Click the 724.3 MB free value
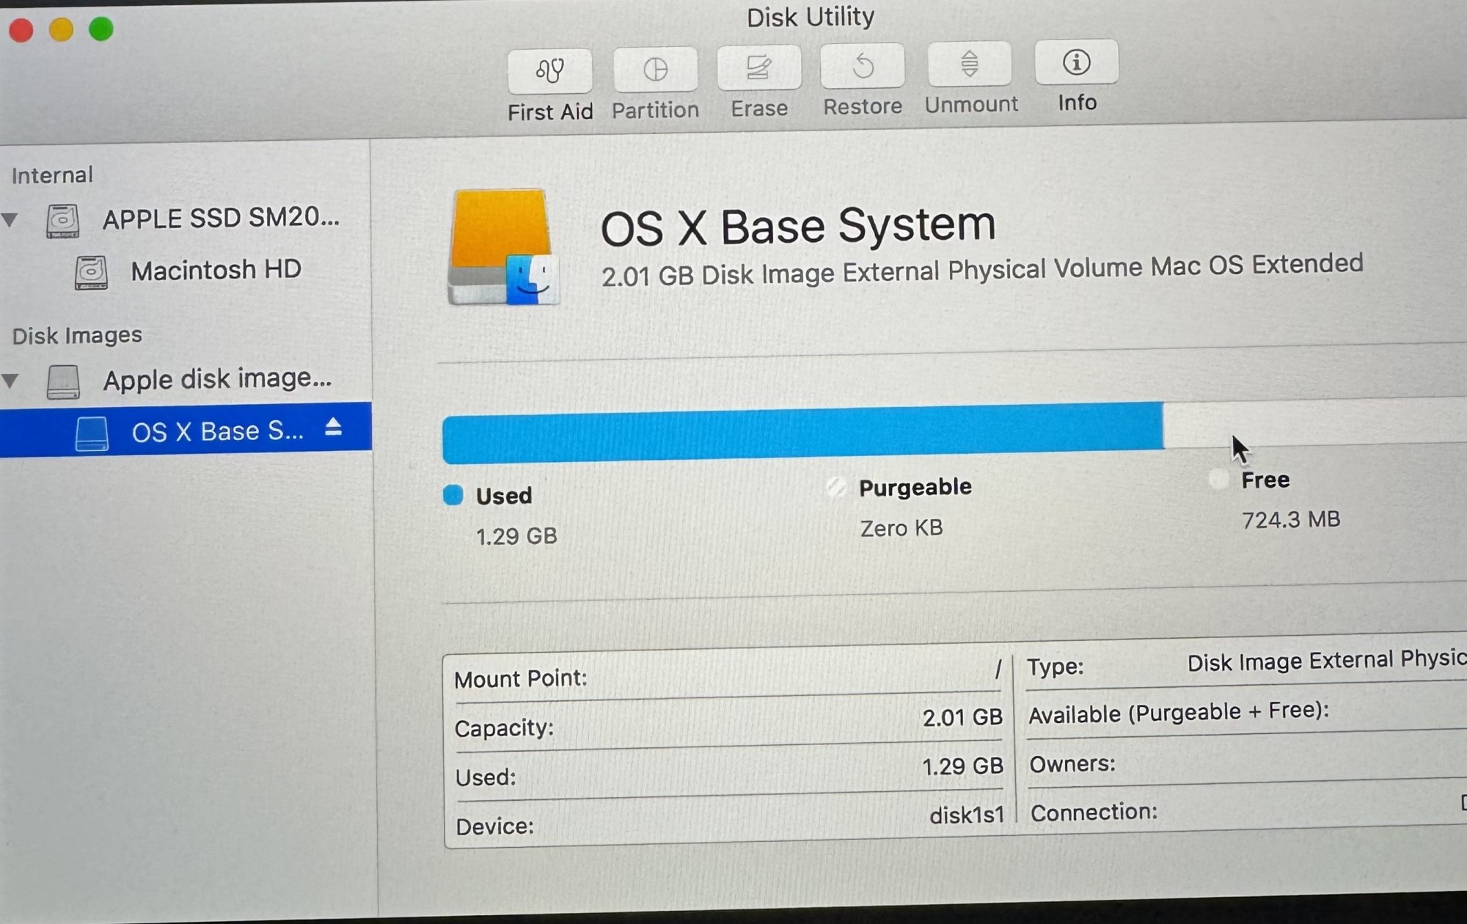Image resolution: width=1467 pixels, height=924 pixels. coord(1291,520)
